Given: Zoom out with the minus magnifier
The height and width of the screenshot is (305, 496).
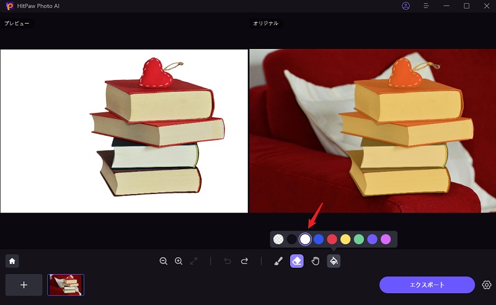Looking at the screenshot, I should click(164, 262).
